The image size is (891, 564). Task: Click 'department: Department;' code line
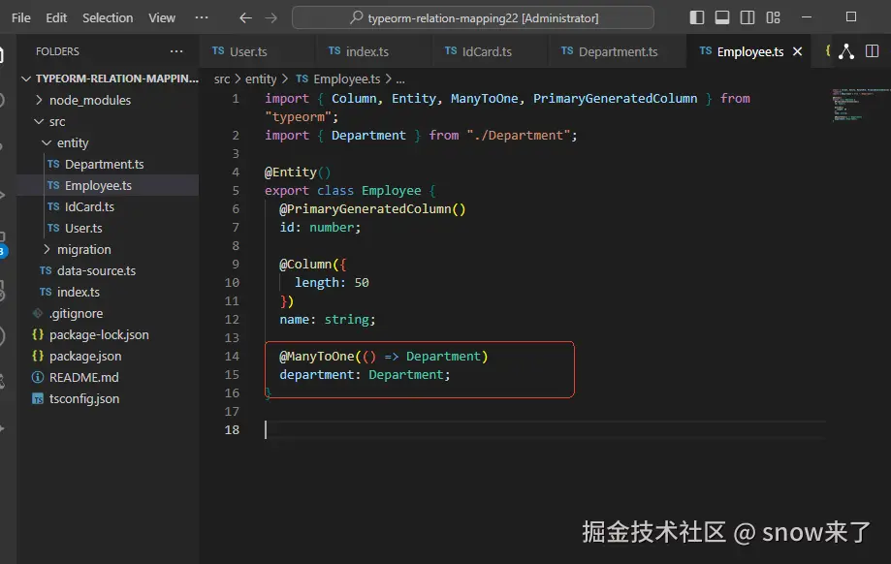click(365, 375)
